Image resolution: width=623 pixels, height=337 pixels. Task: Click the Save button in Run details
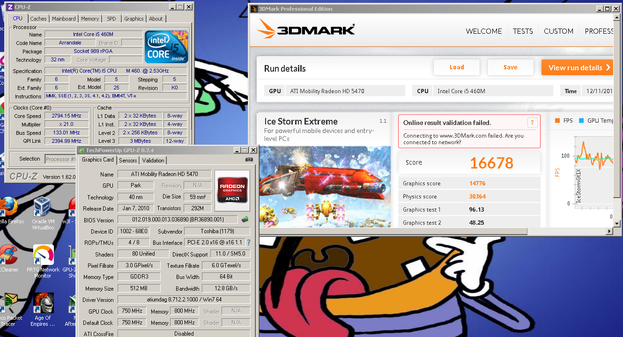(511, 67)
